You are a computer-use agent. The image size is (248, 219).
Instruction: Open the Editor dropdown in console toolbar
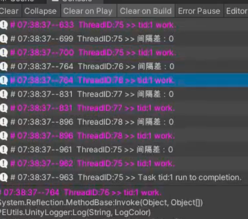point(236,11)
